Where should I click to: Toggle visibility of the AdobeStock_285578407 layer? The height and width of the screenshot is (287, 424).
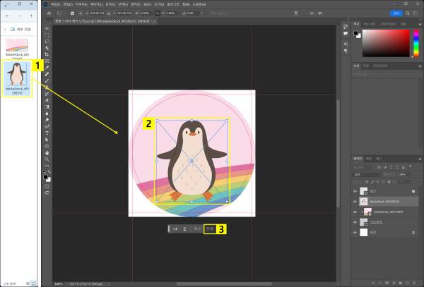tap(355, 211)
